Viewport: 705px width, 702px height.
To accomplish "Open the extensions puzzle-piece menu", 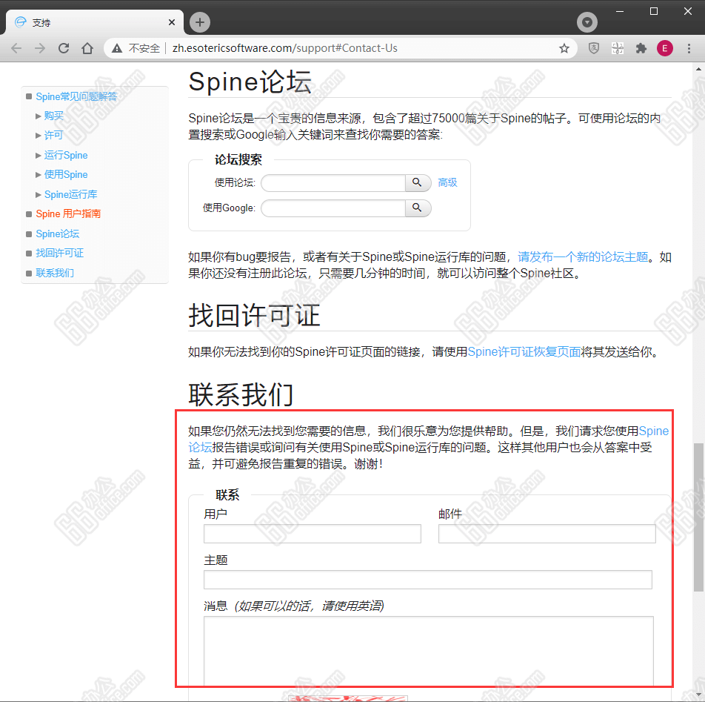I will coord(641,48).
